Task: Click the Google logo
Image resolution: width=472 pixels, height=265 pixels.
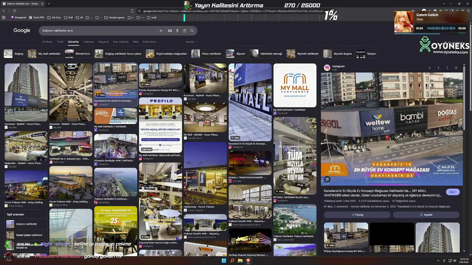Action: point(22,31)
